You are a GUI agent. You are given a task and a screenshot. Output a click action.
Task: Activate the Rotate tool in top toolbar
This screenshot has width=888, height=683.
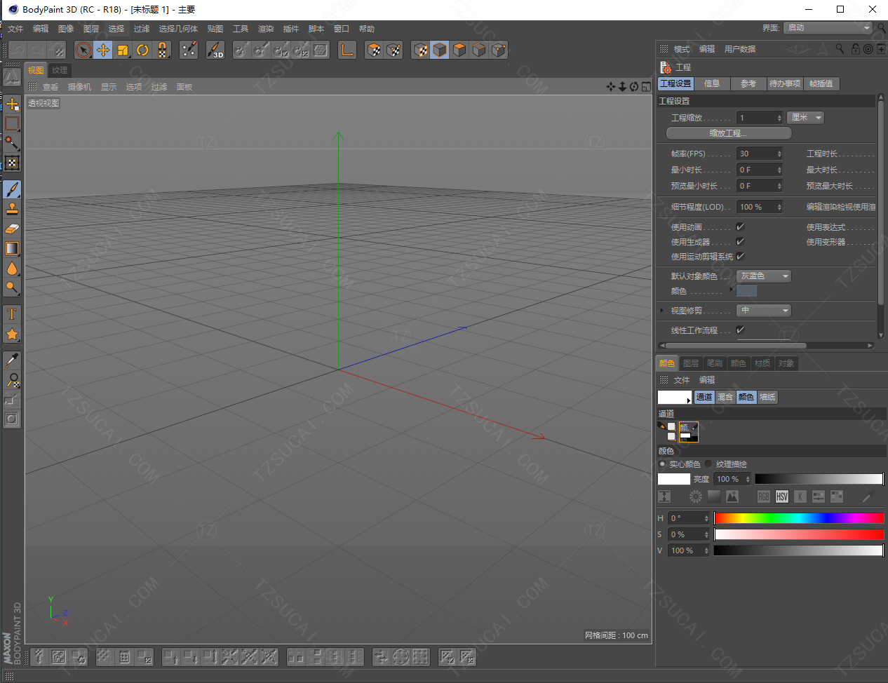pyautogui.click(x=142, y=50)
